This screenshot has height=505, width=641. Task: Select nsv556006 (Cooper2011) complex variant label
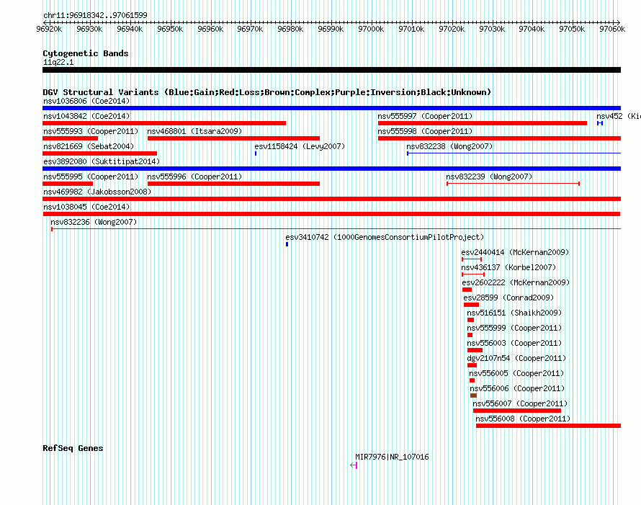[517, 388]
